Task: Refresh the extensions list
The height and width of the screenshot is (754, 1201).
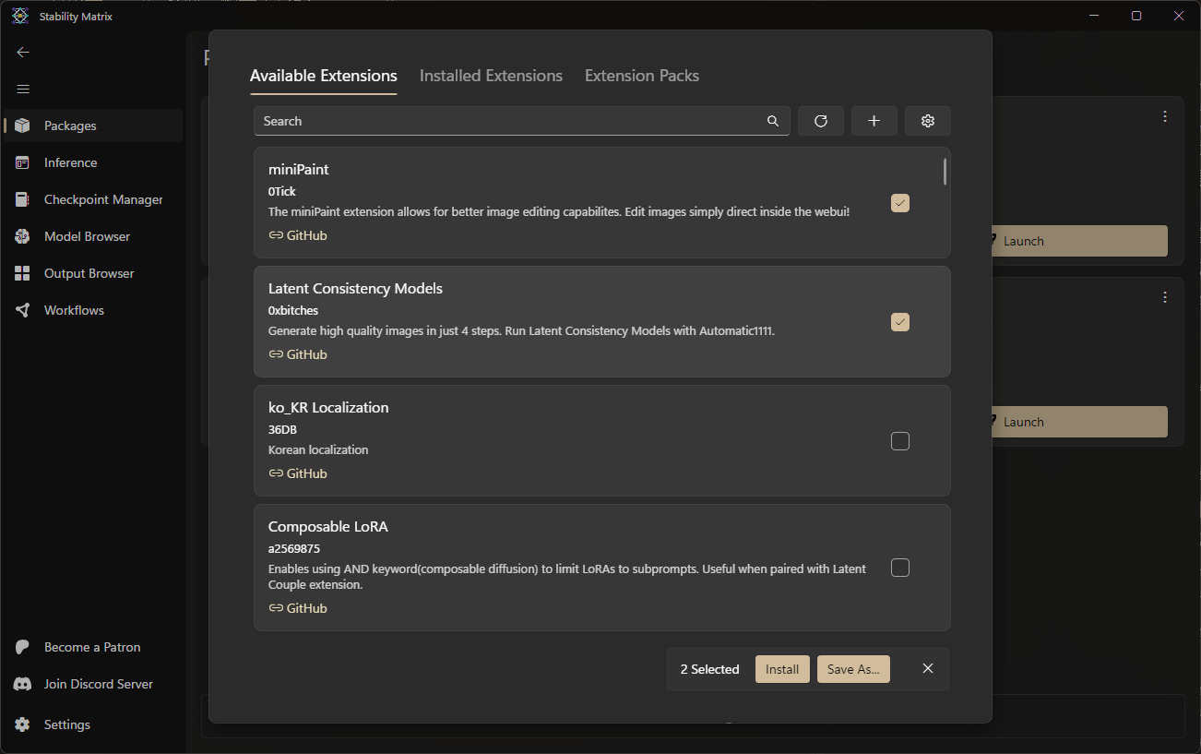Action: (x=821, y=121)
